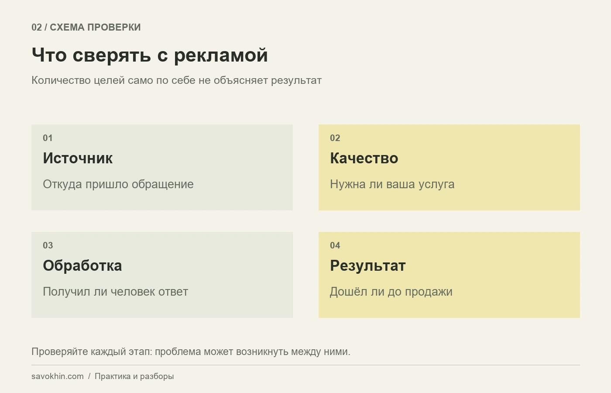Click number "02" above Качество
The height and width of the screenshot is (393, 611).
pyautogui.click(x=335, y=138)
